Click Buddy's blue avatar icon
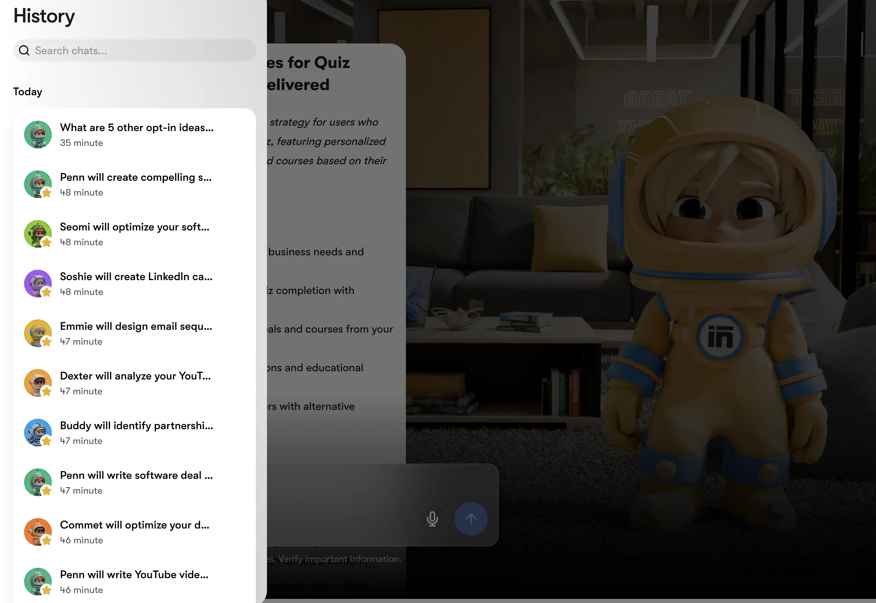Image resolution: width=876 pixels, height=603 pixels. pyautogui.click(x=38, y=432)
